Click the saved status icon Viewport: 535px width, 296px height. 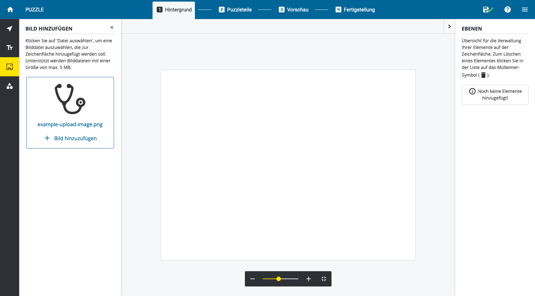coord(488,10)
